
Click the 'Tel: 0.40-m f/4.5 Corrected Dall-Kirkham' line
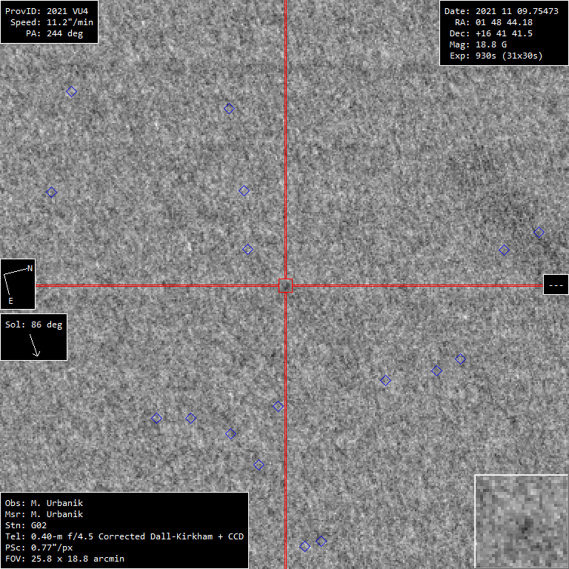pos(124,536)
